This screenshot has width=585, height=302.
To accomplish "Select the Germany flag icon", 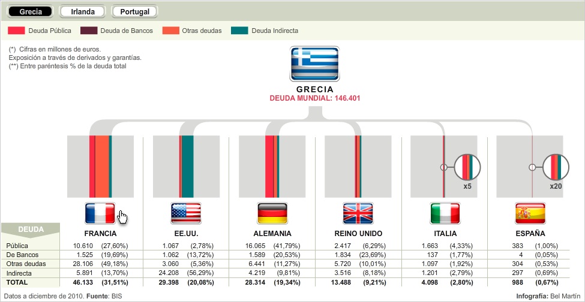I will [272, 213].
